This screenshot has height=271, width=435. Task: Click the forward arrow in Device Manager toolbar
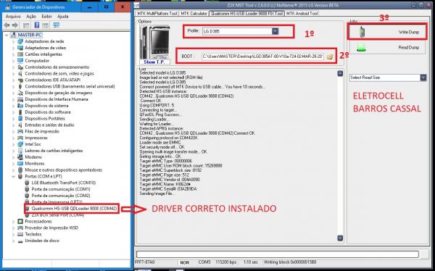click(15, 25)
